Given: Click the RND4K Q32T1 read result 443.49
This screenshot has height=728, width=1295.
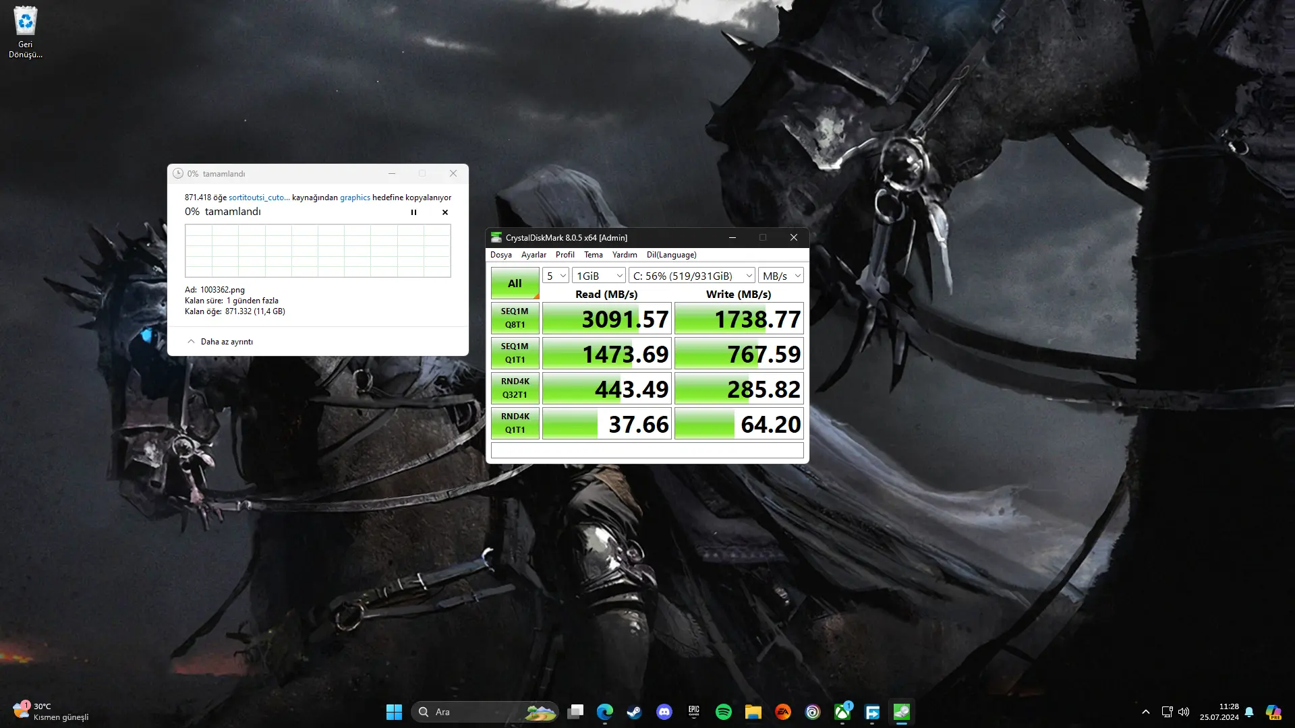Looking at the screenshot, I should click(607, 388).
